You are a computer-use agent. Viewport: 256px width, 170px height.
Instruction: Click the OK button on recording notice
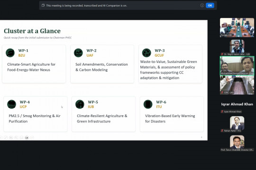point(210,6)
